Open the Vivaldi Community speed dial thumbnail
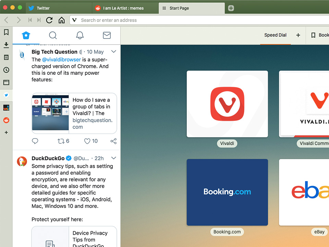 [x=304, y=104]
